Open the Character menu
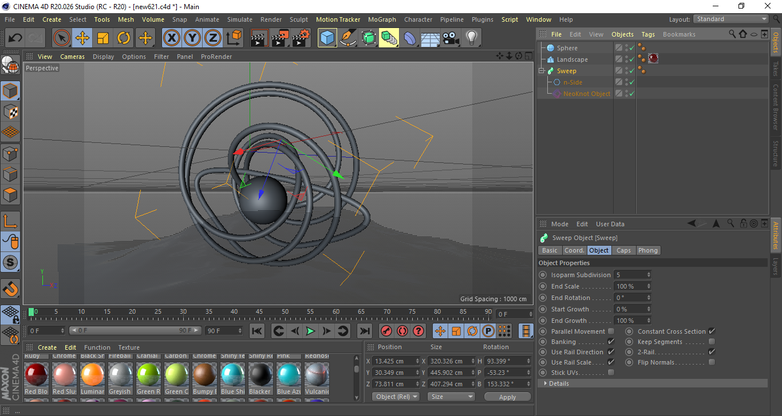The image size is (782, 416). 418,19
